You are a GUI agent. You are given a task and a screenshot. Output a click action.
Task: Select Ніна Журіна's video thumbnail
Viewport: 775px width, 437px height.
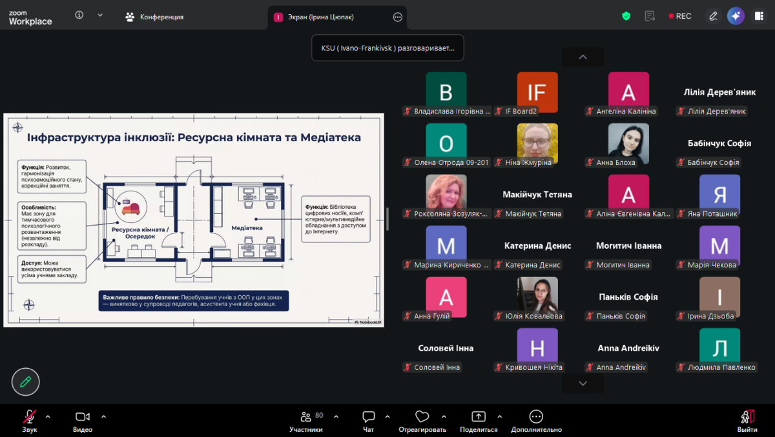click(537, 143)
